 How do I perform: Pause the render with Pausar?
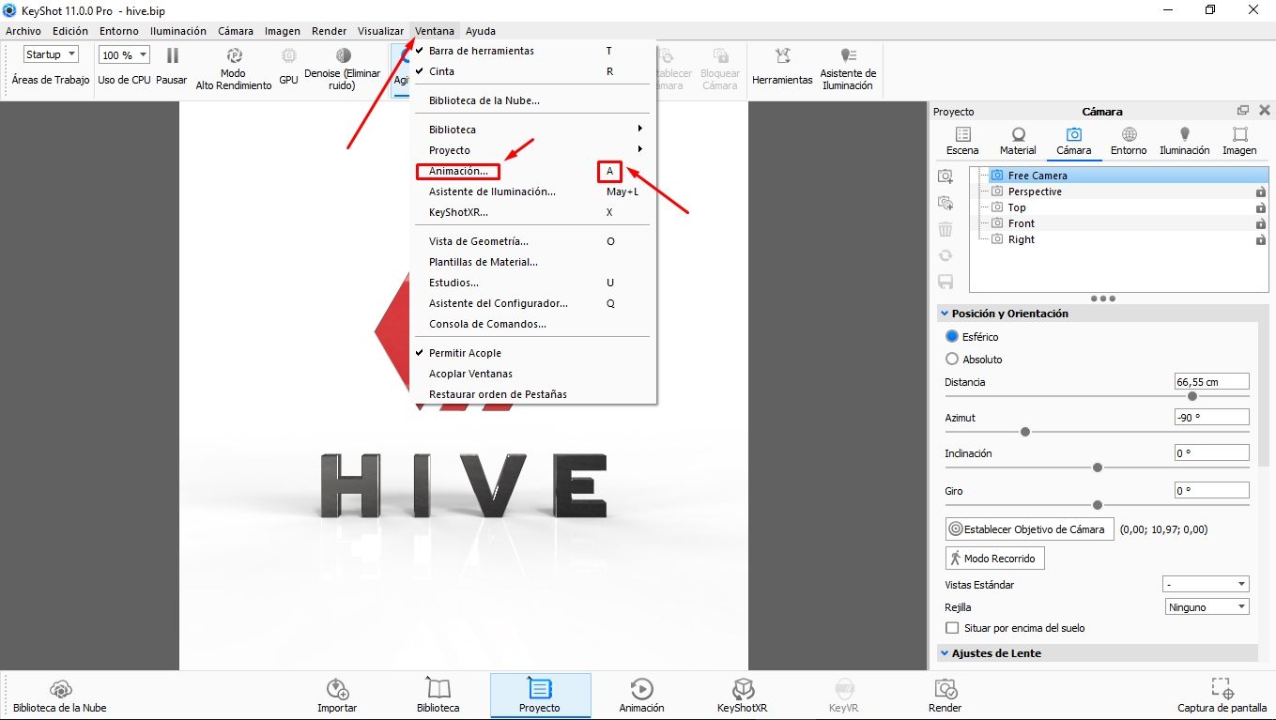point(172,66)
